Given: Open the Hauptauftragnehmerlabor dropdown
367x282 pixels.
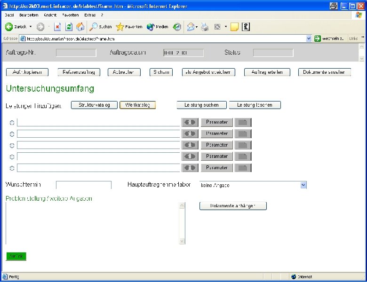Looking at the screenshot, I should 303,185.
